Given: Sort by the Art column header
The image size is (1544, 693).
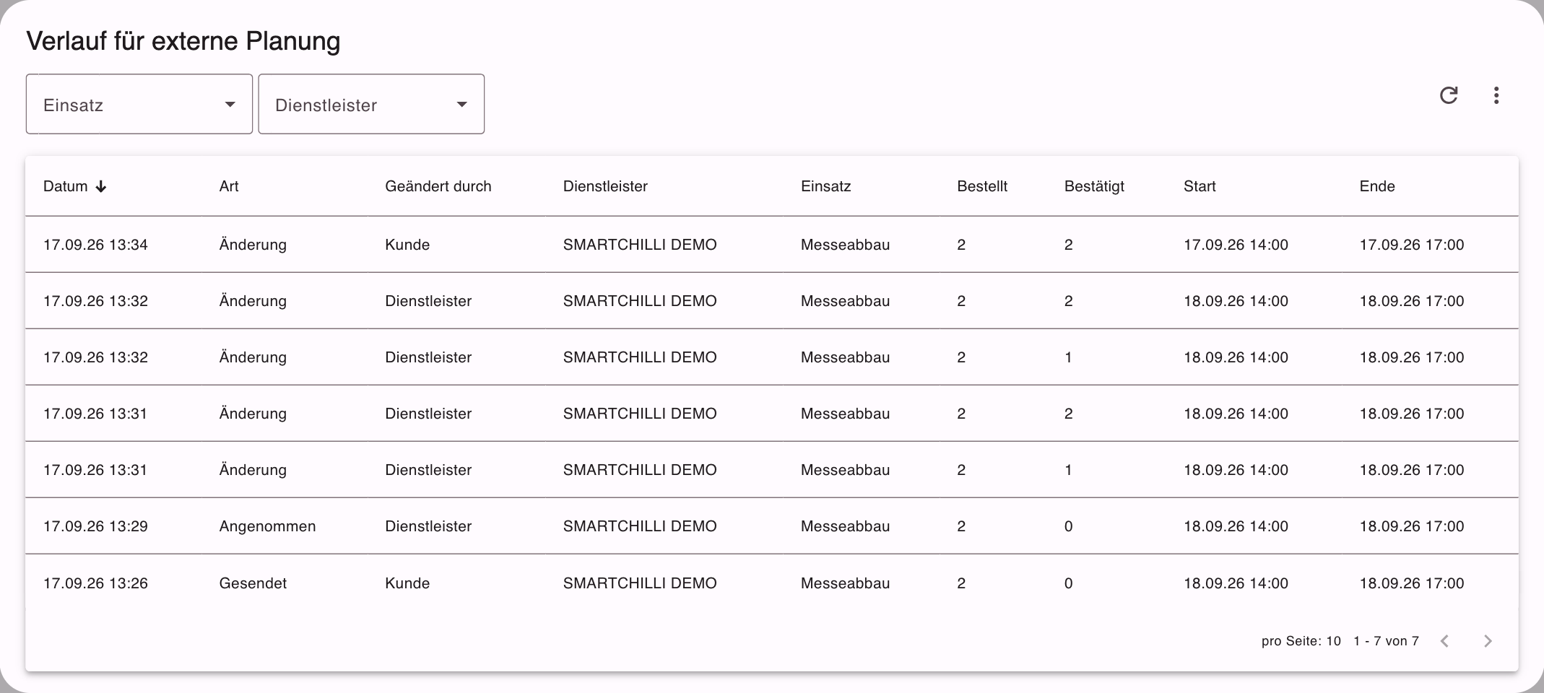Looking at the screenshot, I should pyautogui.click(x=229, y=186).
